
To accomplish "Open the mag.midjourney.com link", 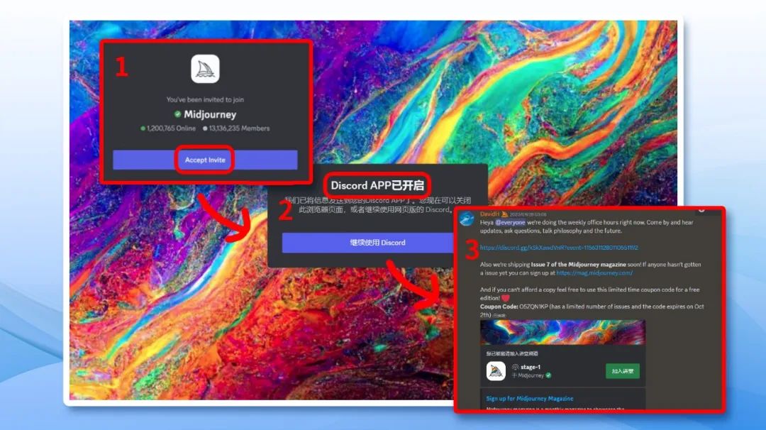I will pyautogui.click(x=594, y=273).
